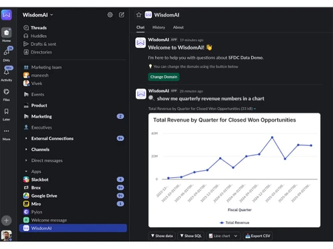Viewport: 333px width, 249px height.
Task: Switch to the History tab
Action: 159,27
